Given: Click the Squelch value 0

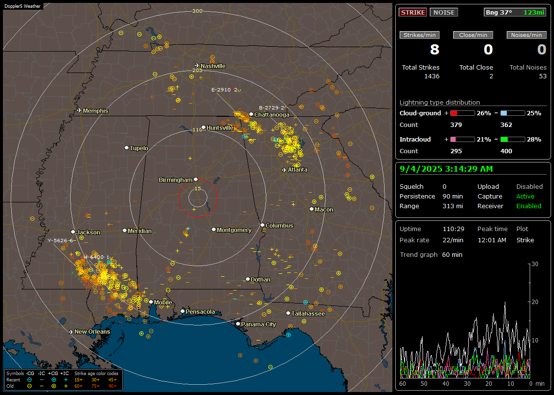Looking at the screenshot, I should tap(444, 187).
